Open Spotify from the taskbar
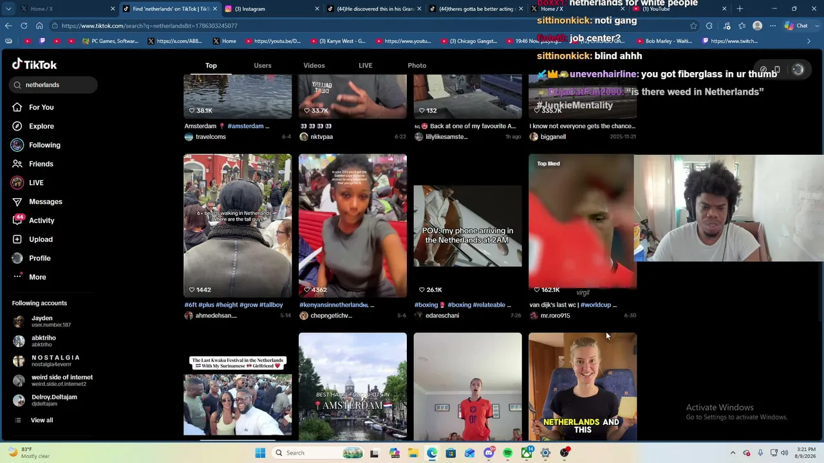 pos(507,453)
